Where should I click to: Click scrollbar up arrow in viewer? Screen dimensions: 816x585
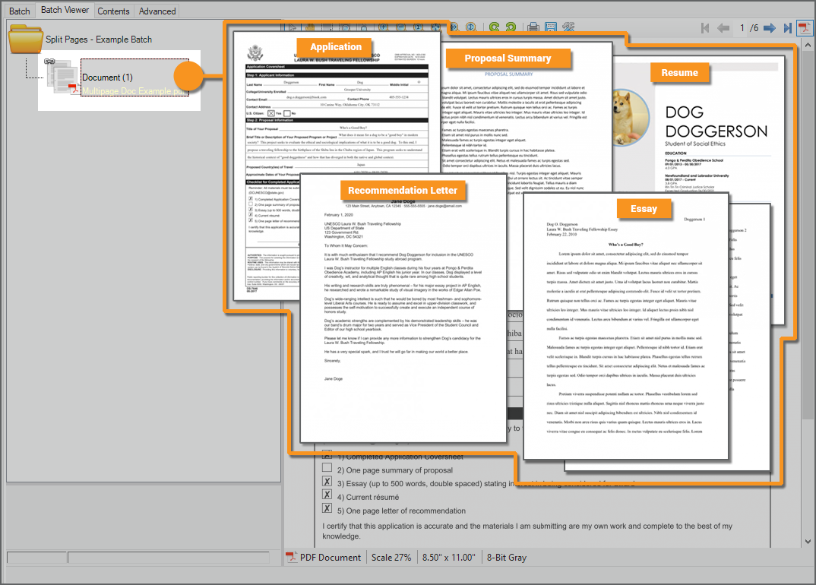click(x=808, y=46)
